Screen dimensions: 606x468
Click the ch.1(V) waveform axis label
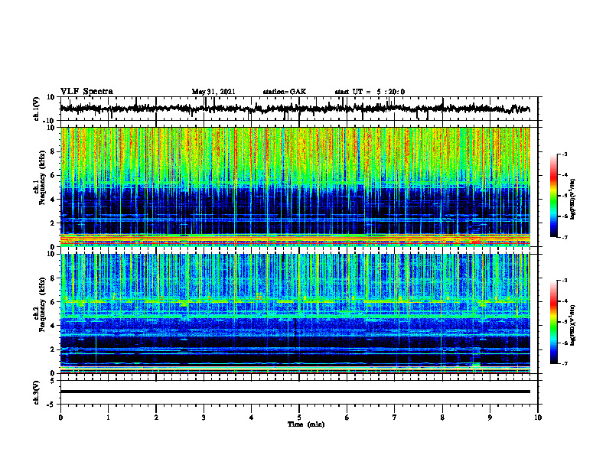[x=37, y=109]
